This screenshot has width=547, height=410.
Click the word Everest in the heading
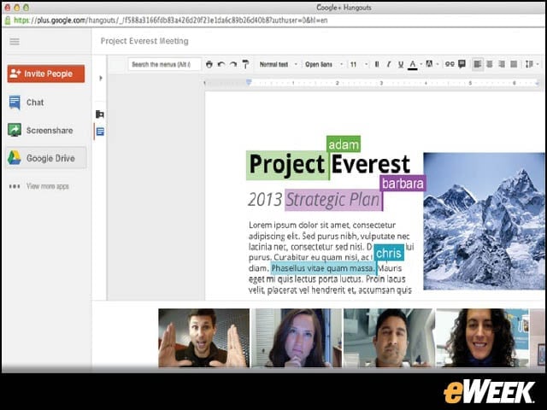(370, 165)
